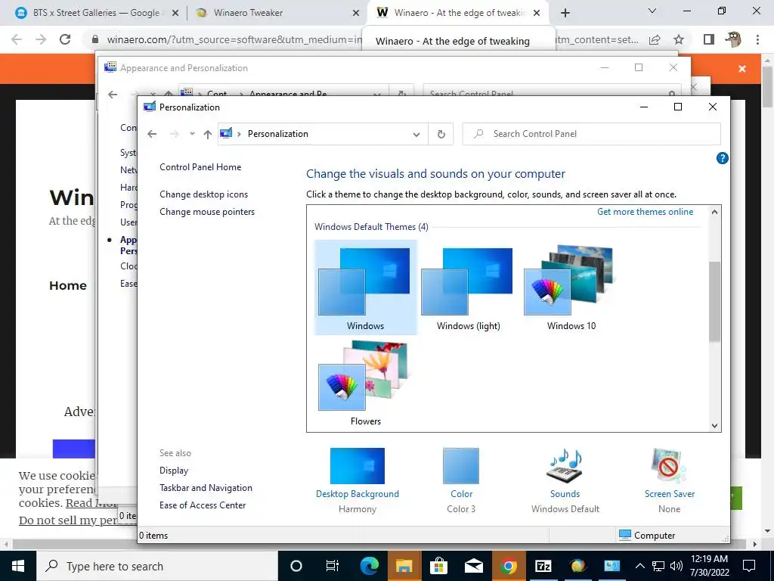This screenshot has height=581, width=774.
Task: Click taskbar search box
Action: click(x=157, y=566)
